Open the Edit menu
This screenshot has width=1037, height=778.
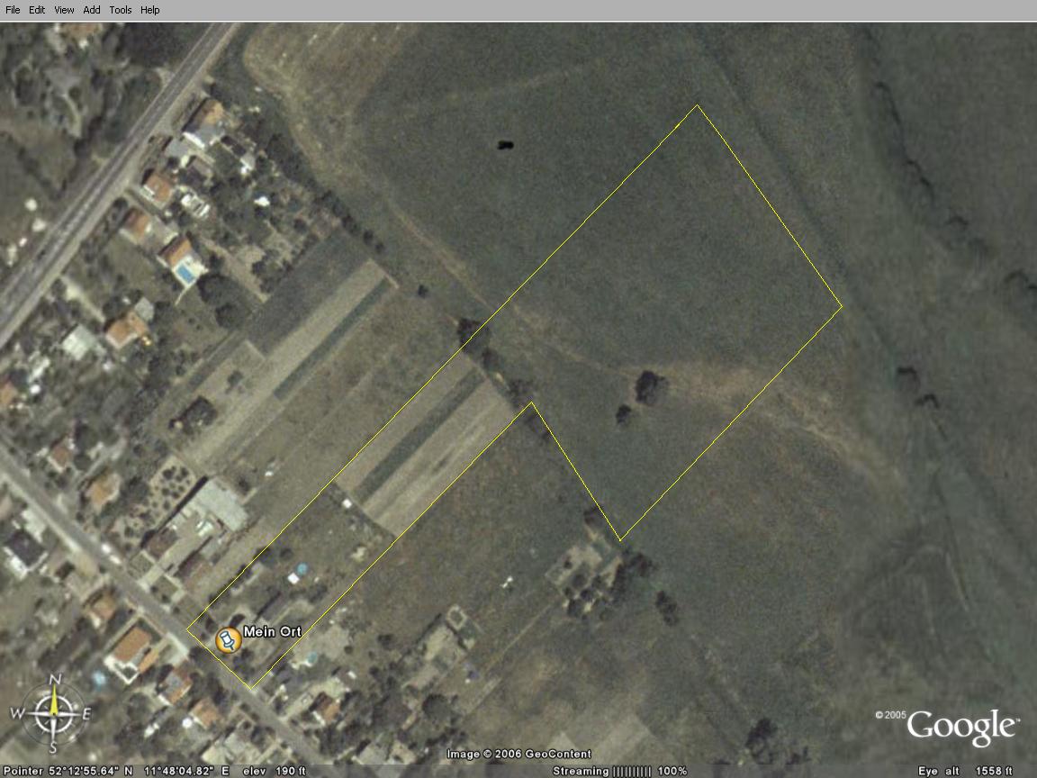coord(37,10)
